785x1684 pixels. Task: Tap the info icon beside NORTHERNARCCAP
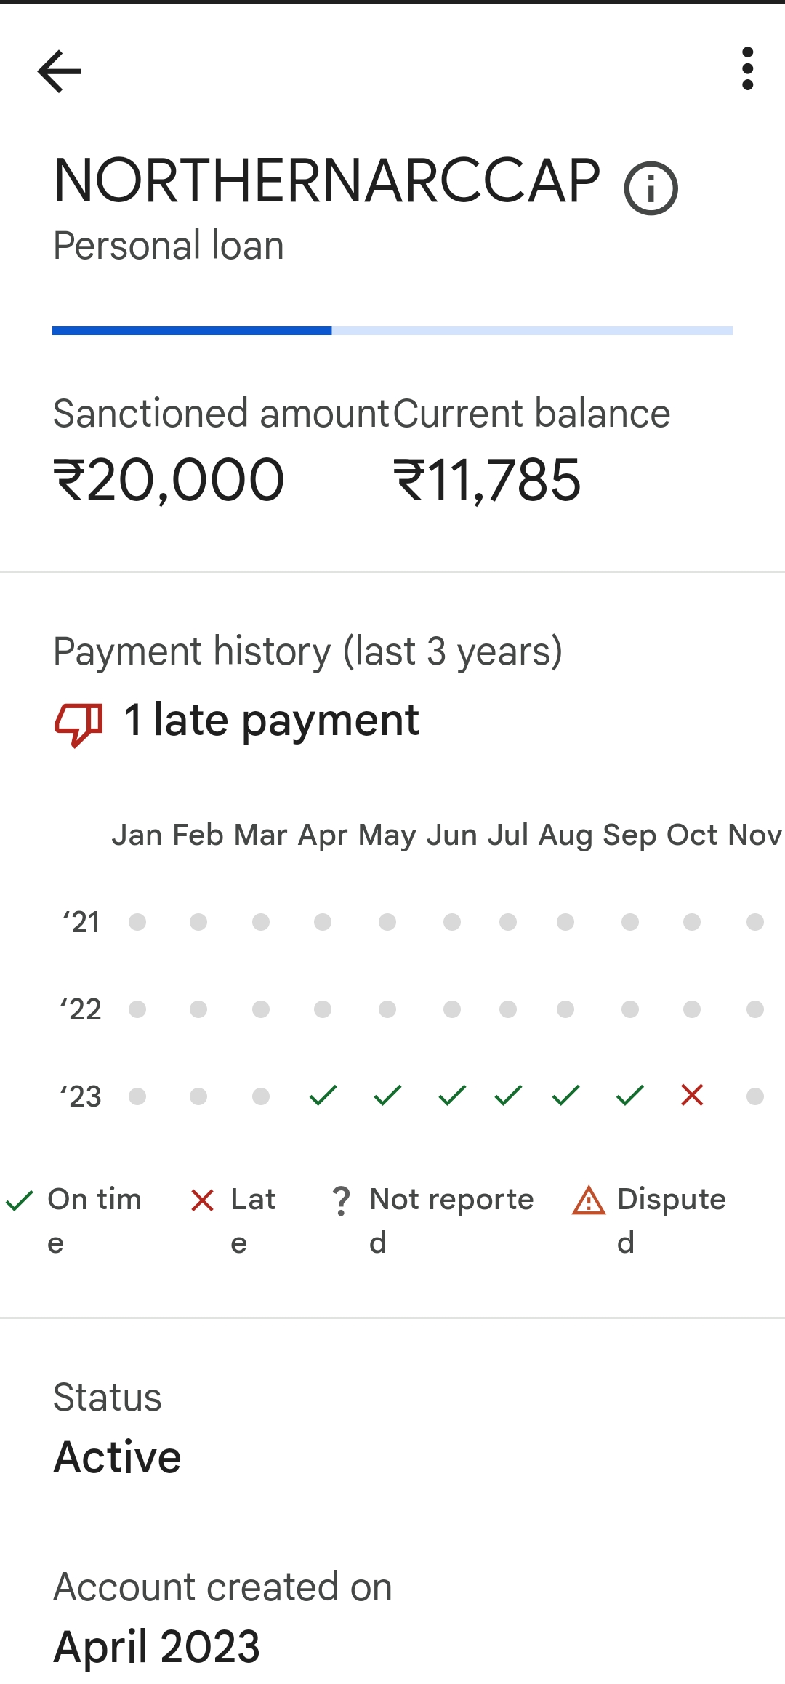coord(651,188)
